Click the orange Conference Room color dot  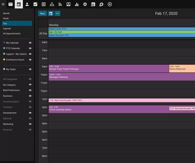point(4,60)
